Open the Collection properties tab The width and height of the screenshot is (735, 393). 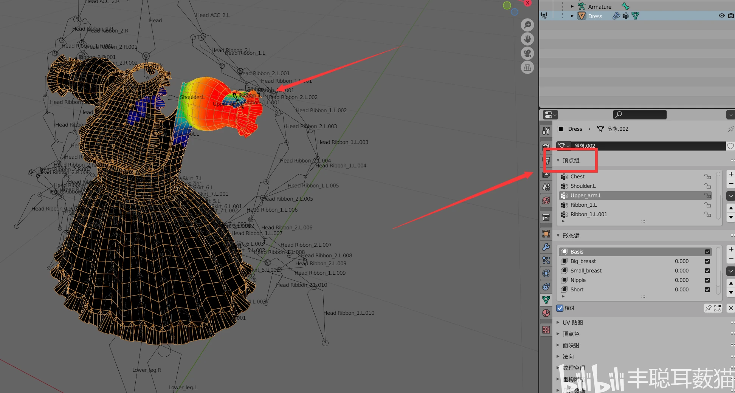coord(546,217)
